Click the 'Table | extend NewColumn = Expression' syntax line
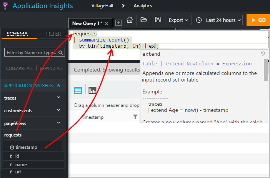The height and width of the screenshot is (178, 270). point(197,64)
